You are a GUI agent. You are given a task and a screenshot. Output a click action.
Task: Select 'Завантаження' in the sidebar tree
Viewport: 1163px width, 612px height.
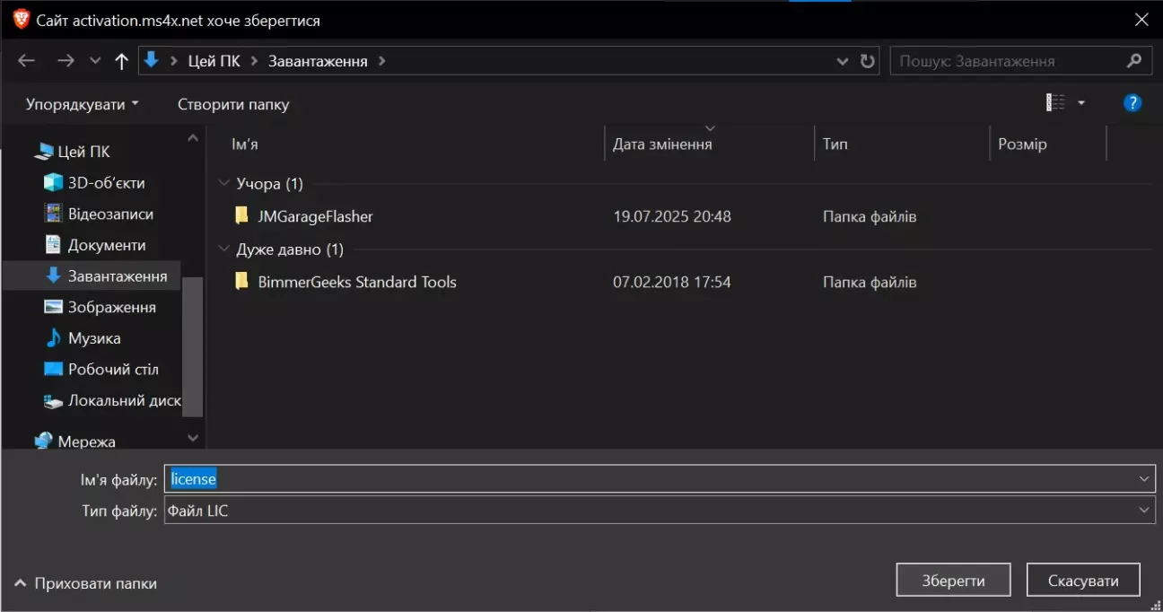[x=118, y=276]
